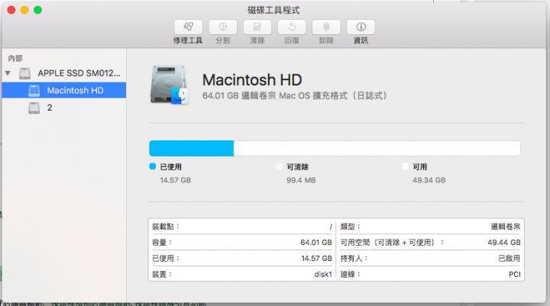Click the 邏輯卷宗 type value
This screenshot has width=550, height=306.
(x=506, y=227)
